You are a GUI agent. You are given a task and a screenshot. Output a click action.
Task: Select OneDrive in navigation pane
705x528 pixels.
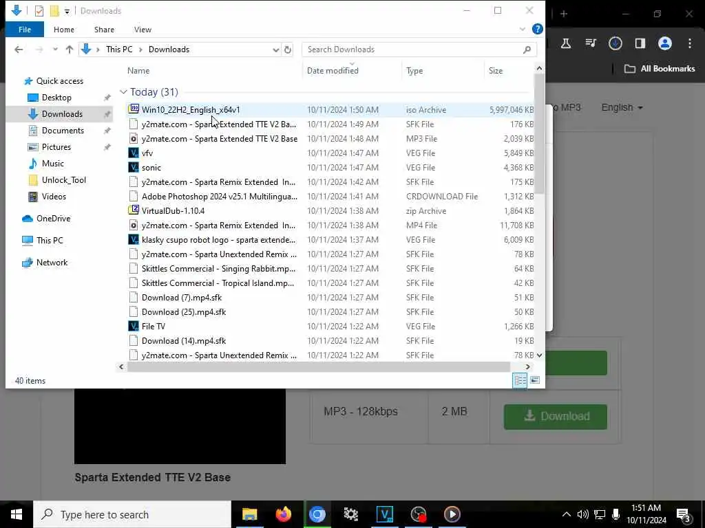[x=53, y=219]
